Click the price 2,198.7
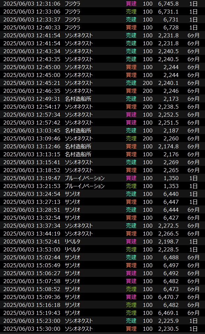This screenshot has height=334, width=205. (x=168, y=242)
